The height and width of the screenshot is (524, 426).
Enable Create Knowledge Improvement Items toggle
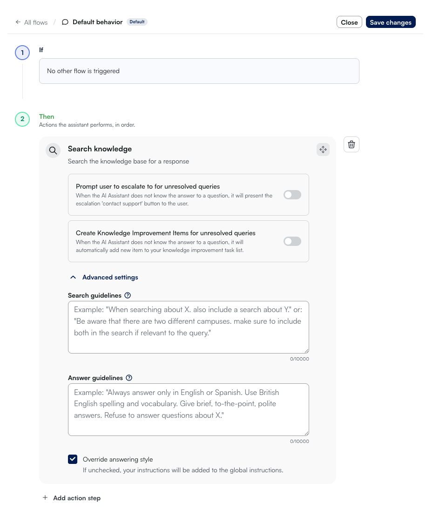pyautogui.click(x=292, y=241)
